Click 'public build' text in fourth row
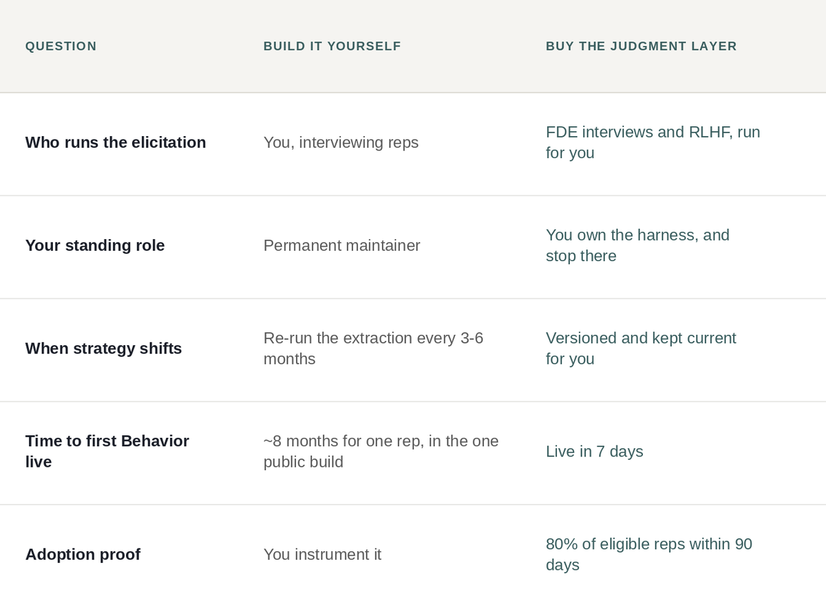 click(x=303, y=462)
